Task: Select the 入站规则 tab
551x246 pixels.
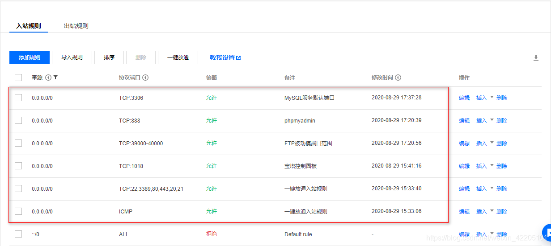Action: coord(29,26)
